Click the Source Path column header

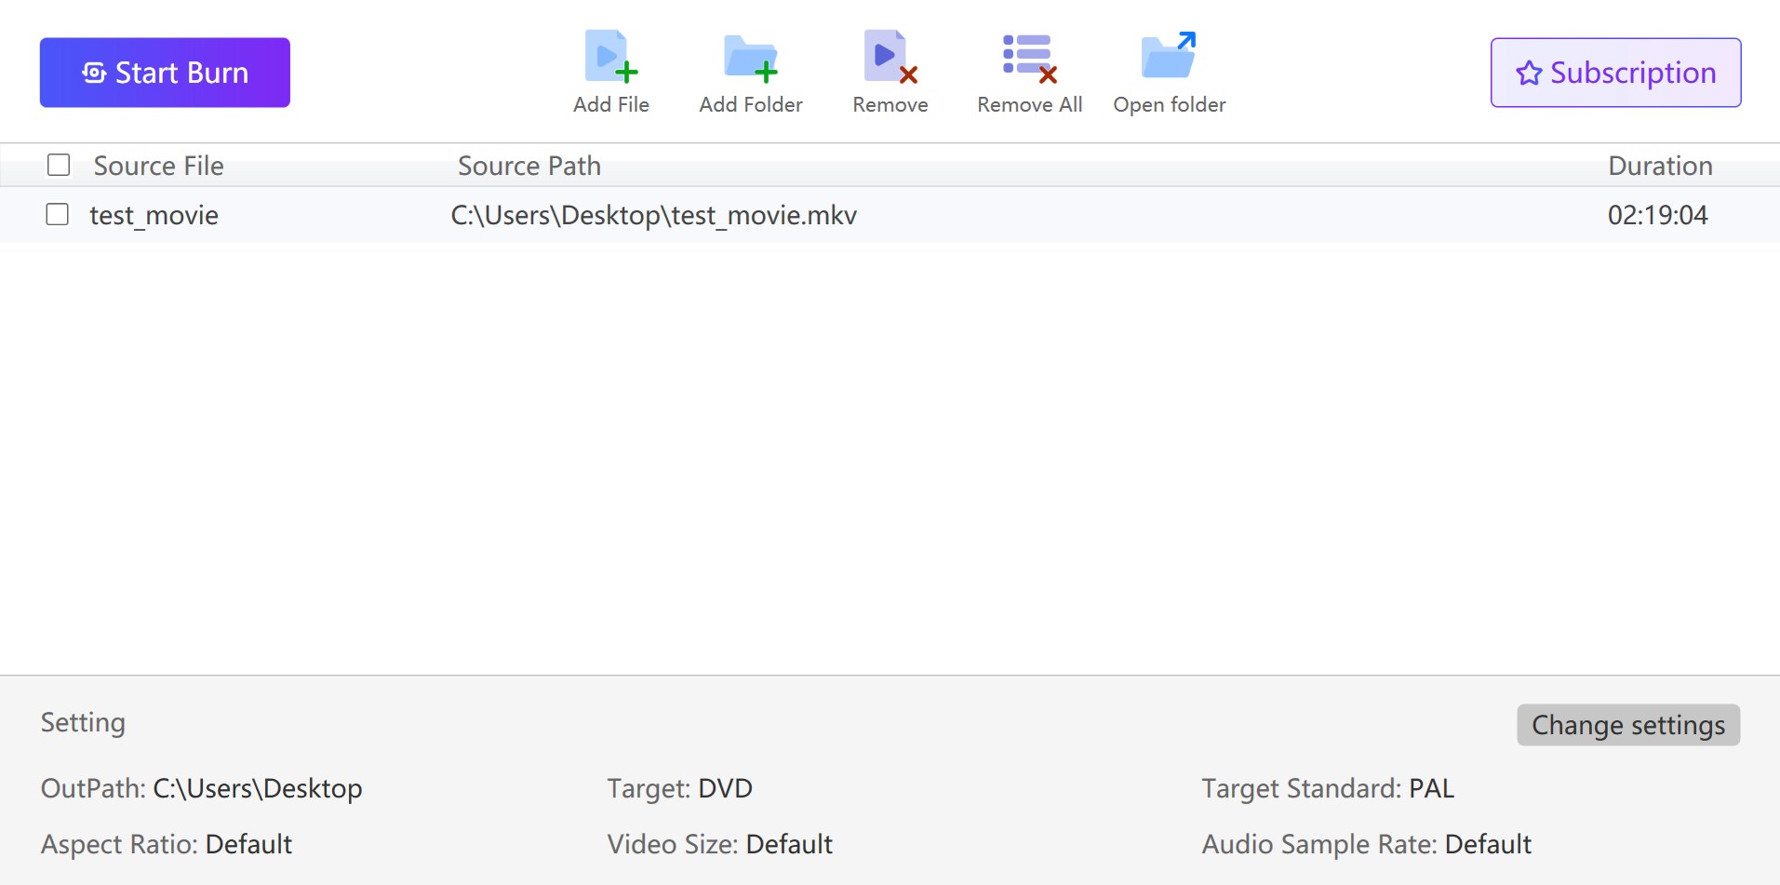pyautogui.click(x=529, y=166)
